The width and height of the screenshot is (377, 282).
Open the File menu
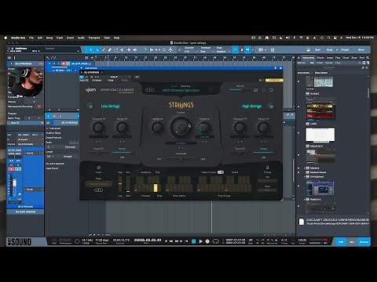coord(31,38)
